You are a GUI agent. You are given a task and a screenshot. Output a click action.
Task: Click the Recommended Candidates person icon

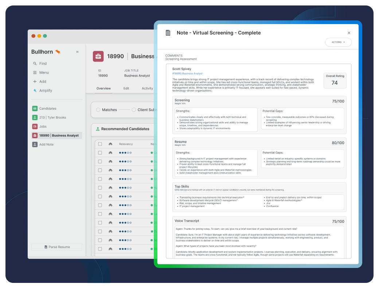coord(98,129)
